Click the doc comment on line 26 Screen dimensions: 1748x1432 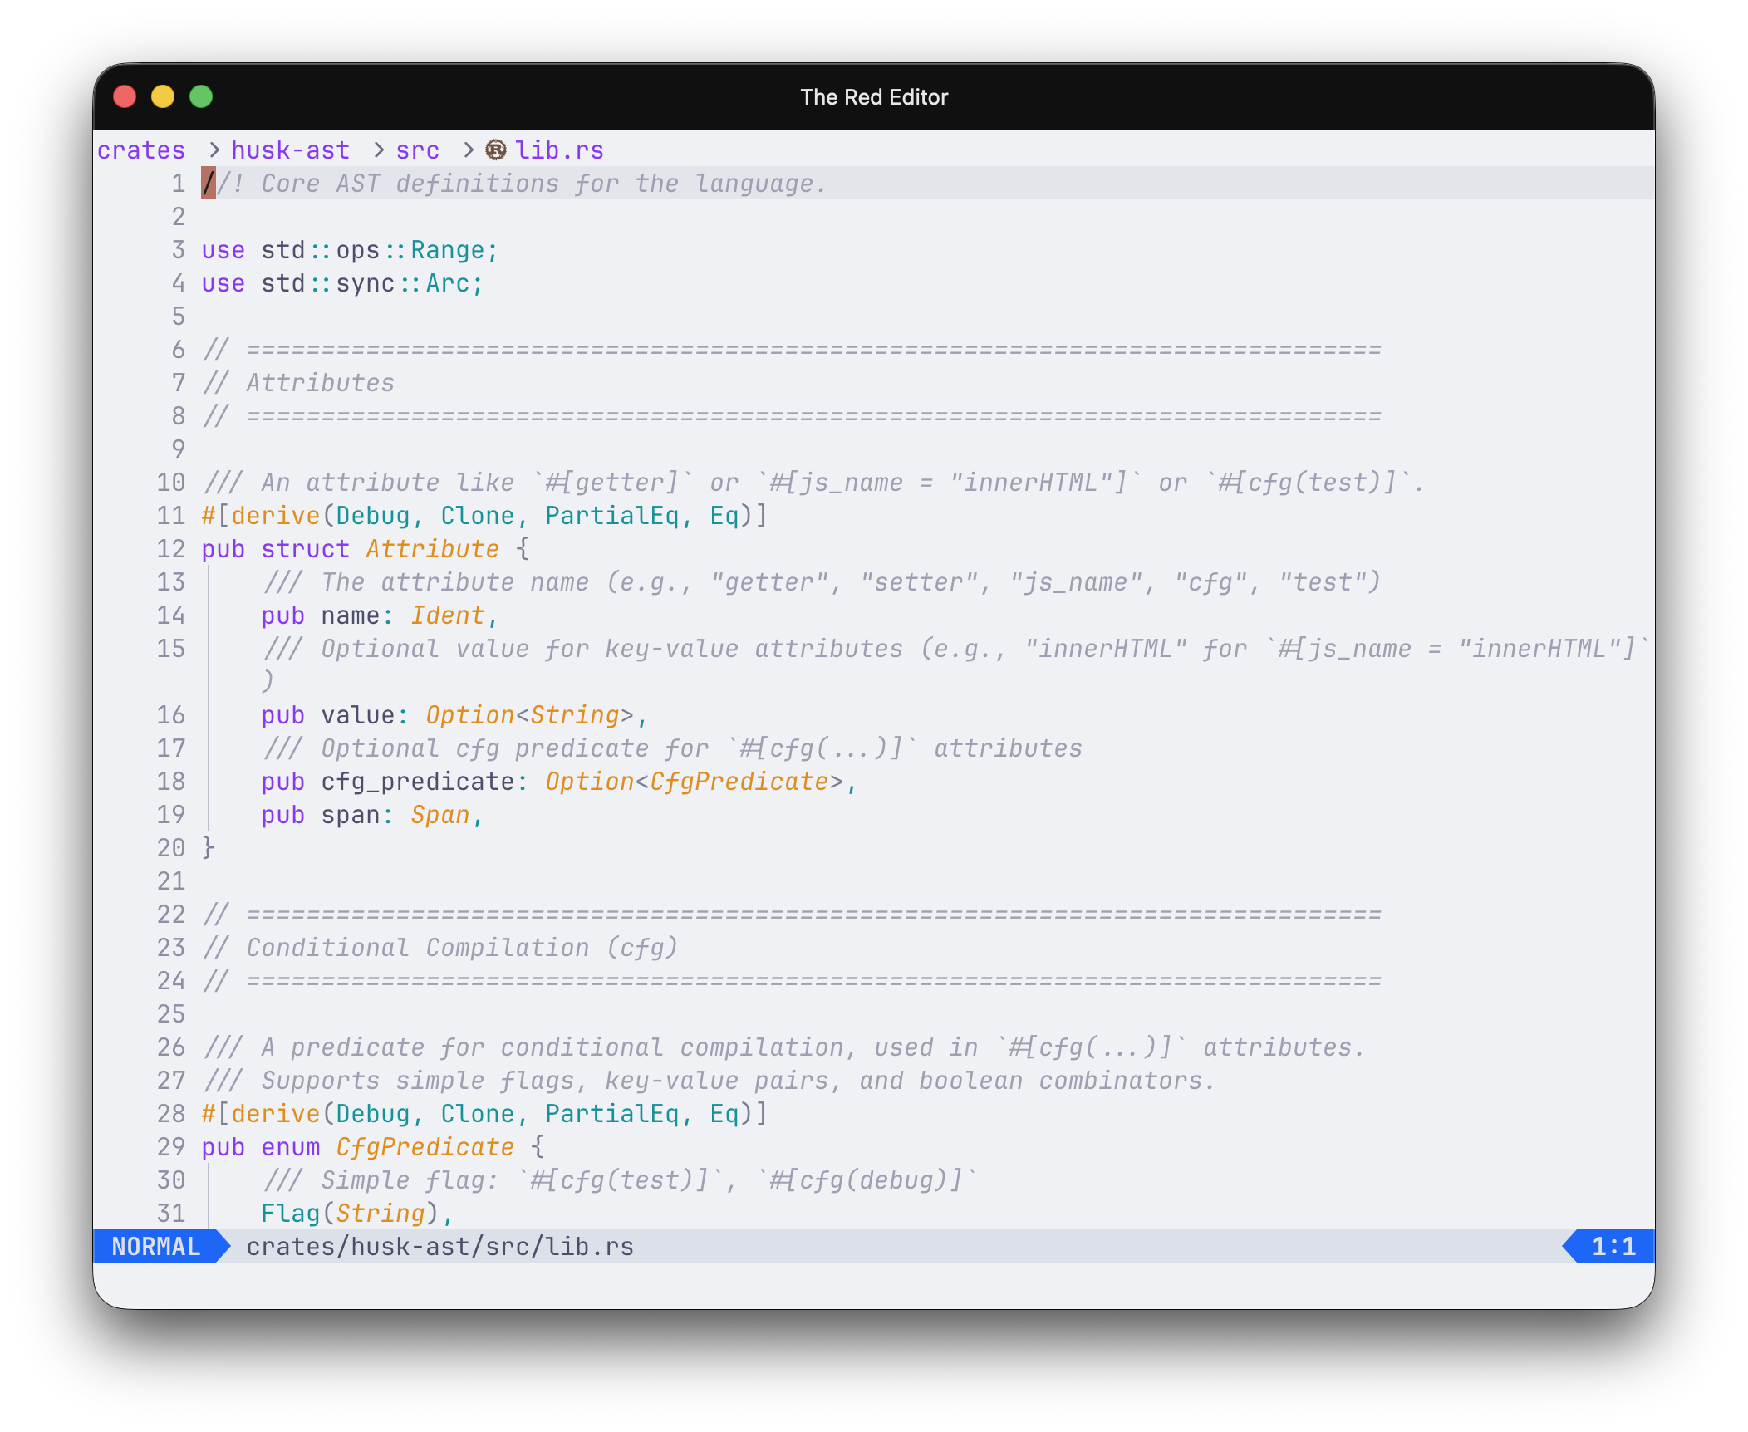click(784, 1047)
